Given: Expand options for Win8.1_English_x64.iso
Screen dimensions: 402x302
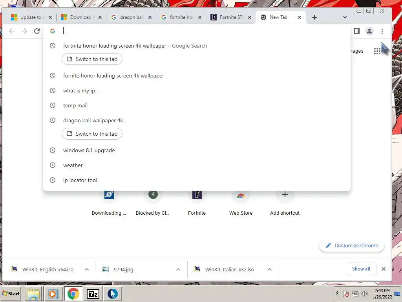Looking at the screenshot, I should pos(87,269).
